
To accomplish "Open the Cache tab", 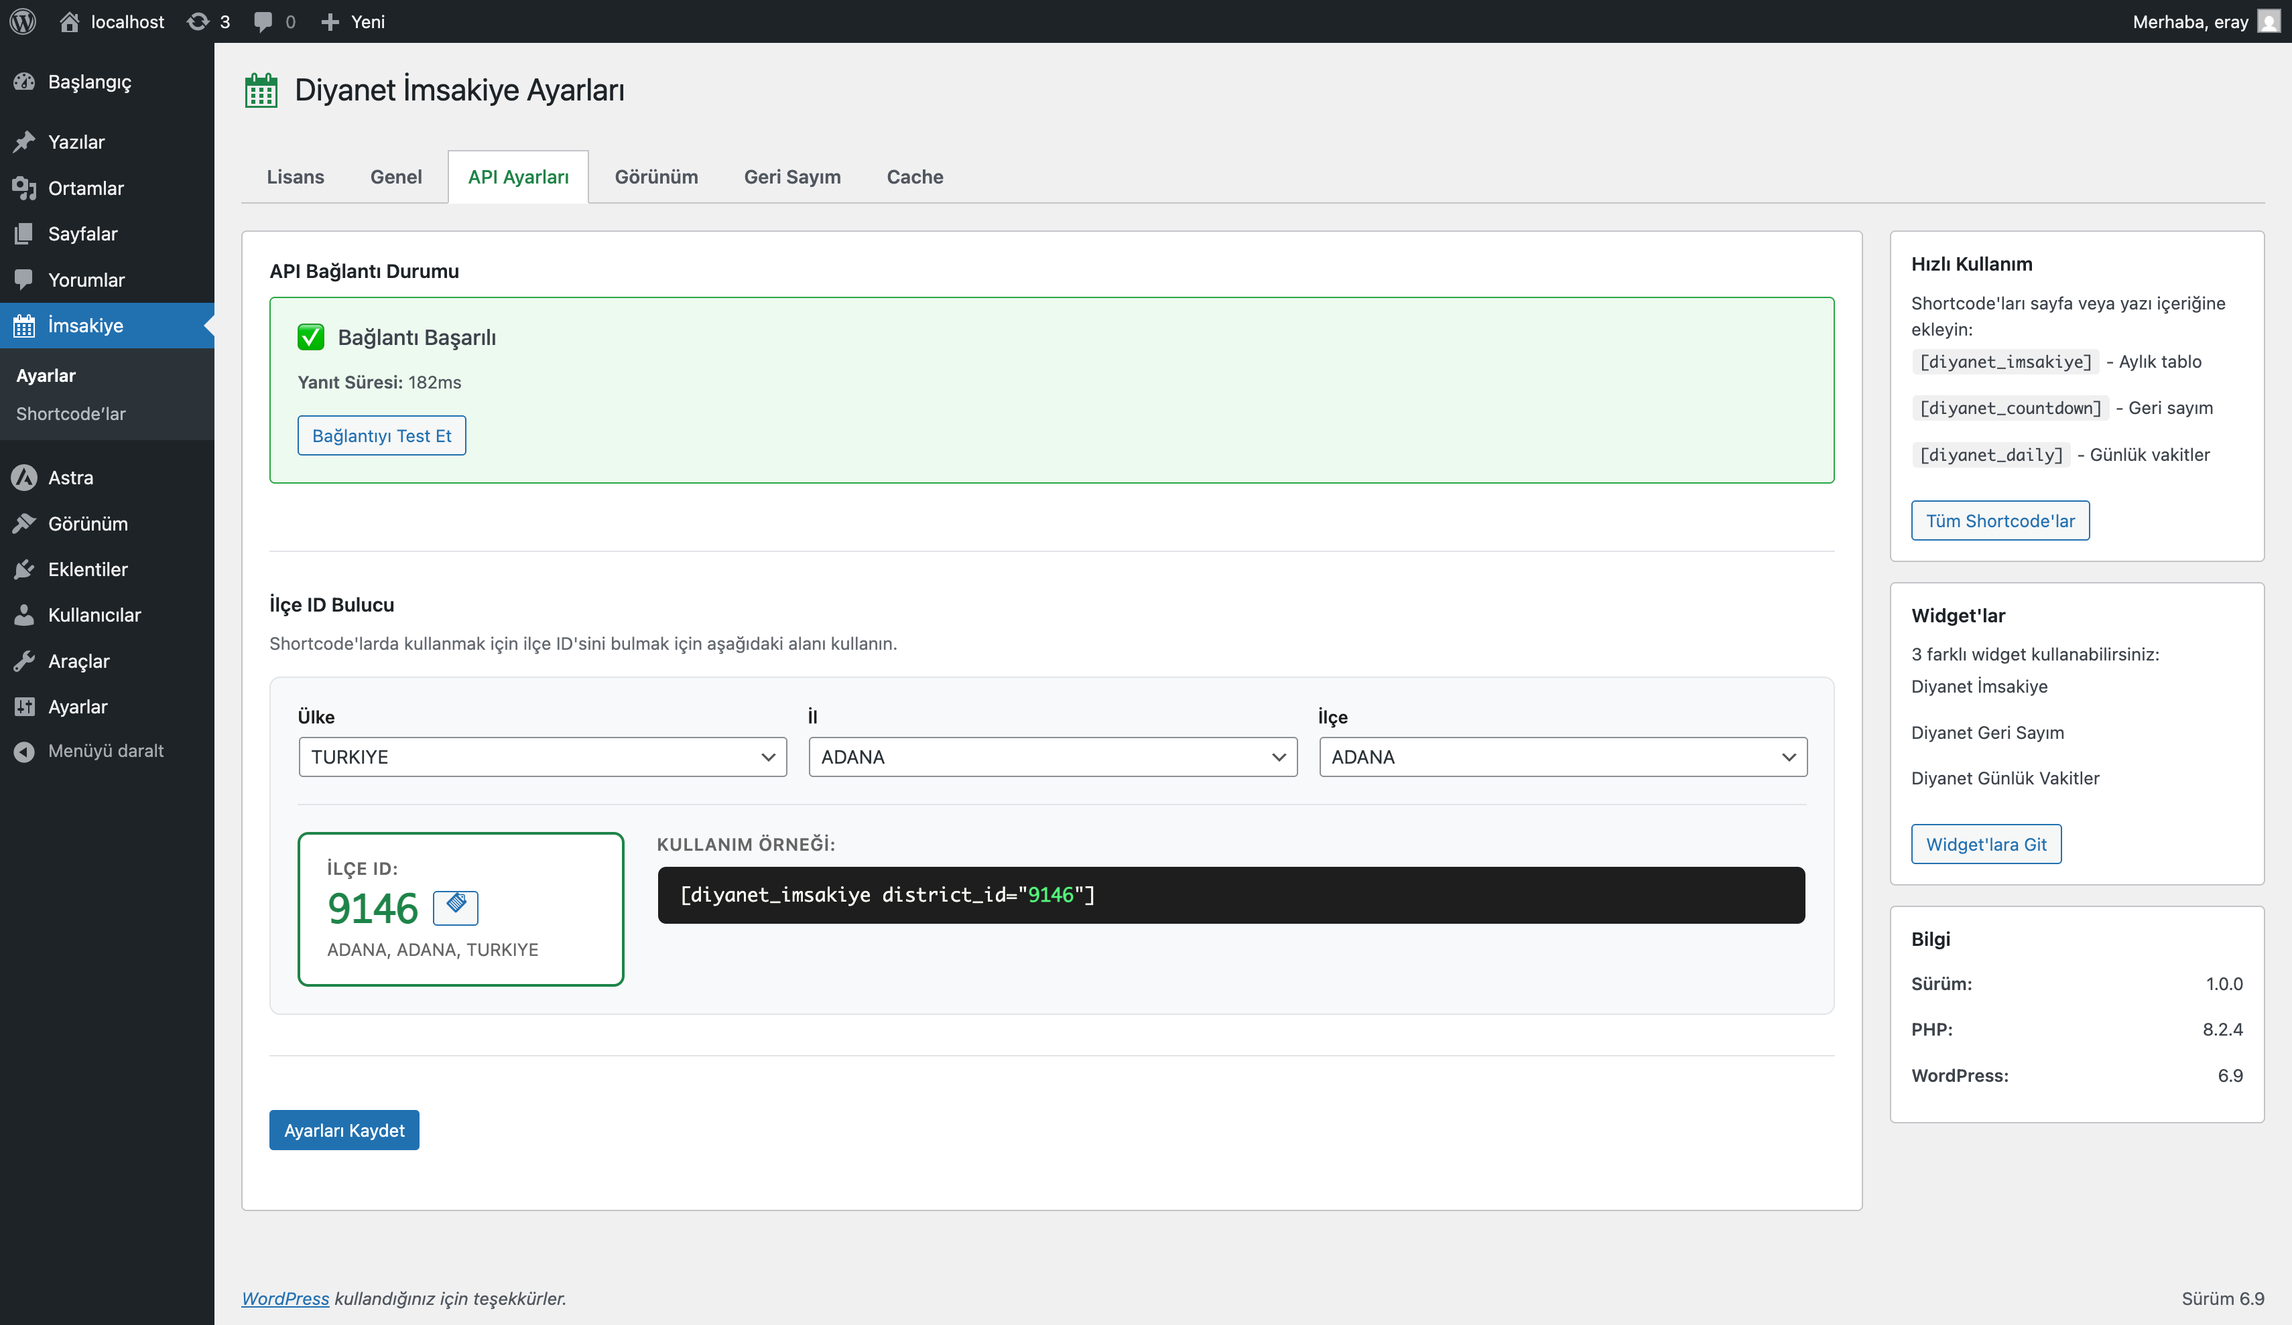I will (915, 178).
